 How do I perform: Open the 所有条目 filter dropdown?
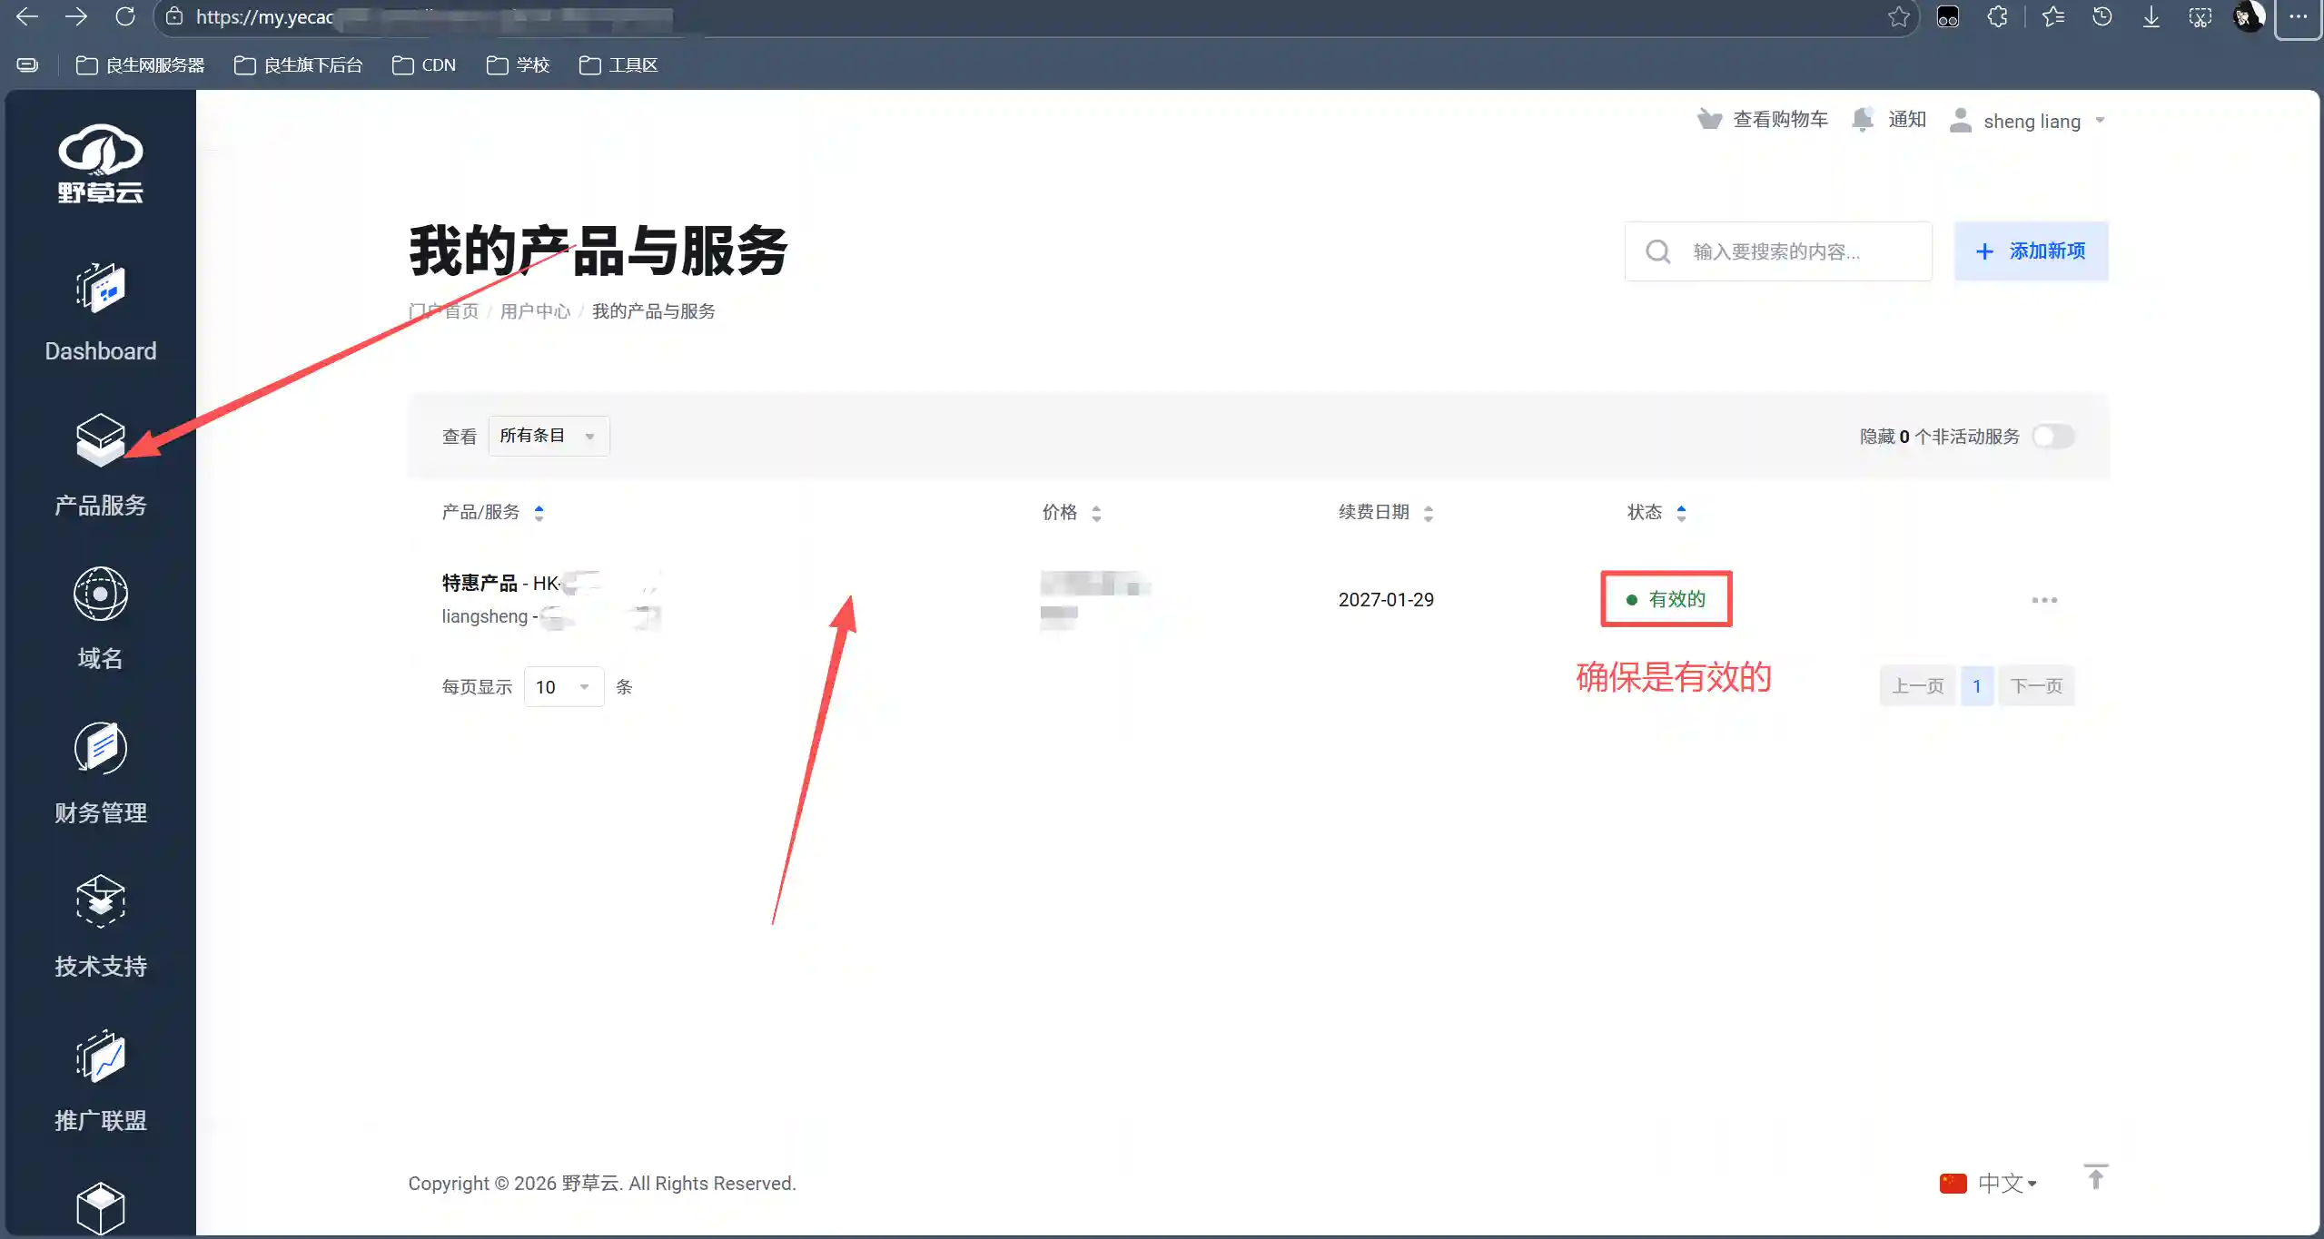click(x=549, y=436)
